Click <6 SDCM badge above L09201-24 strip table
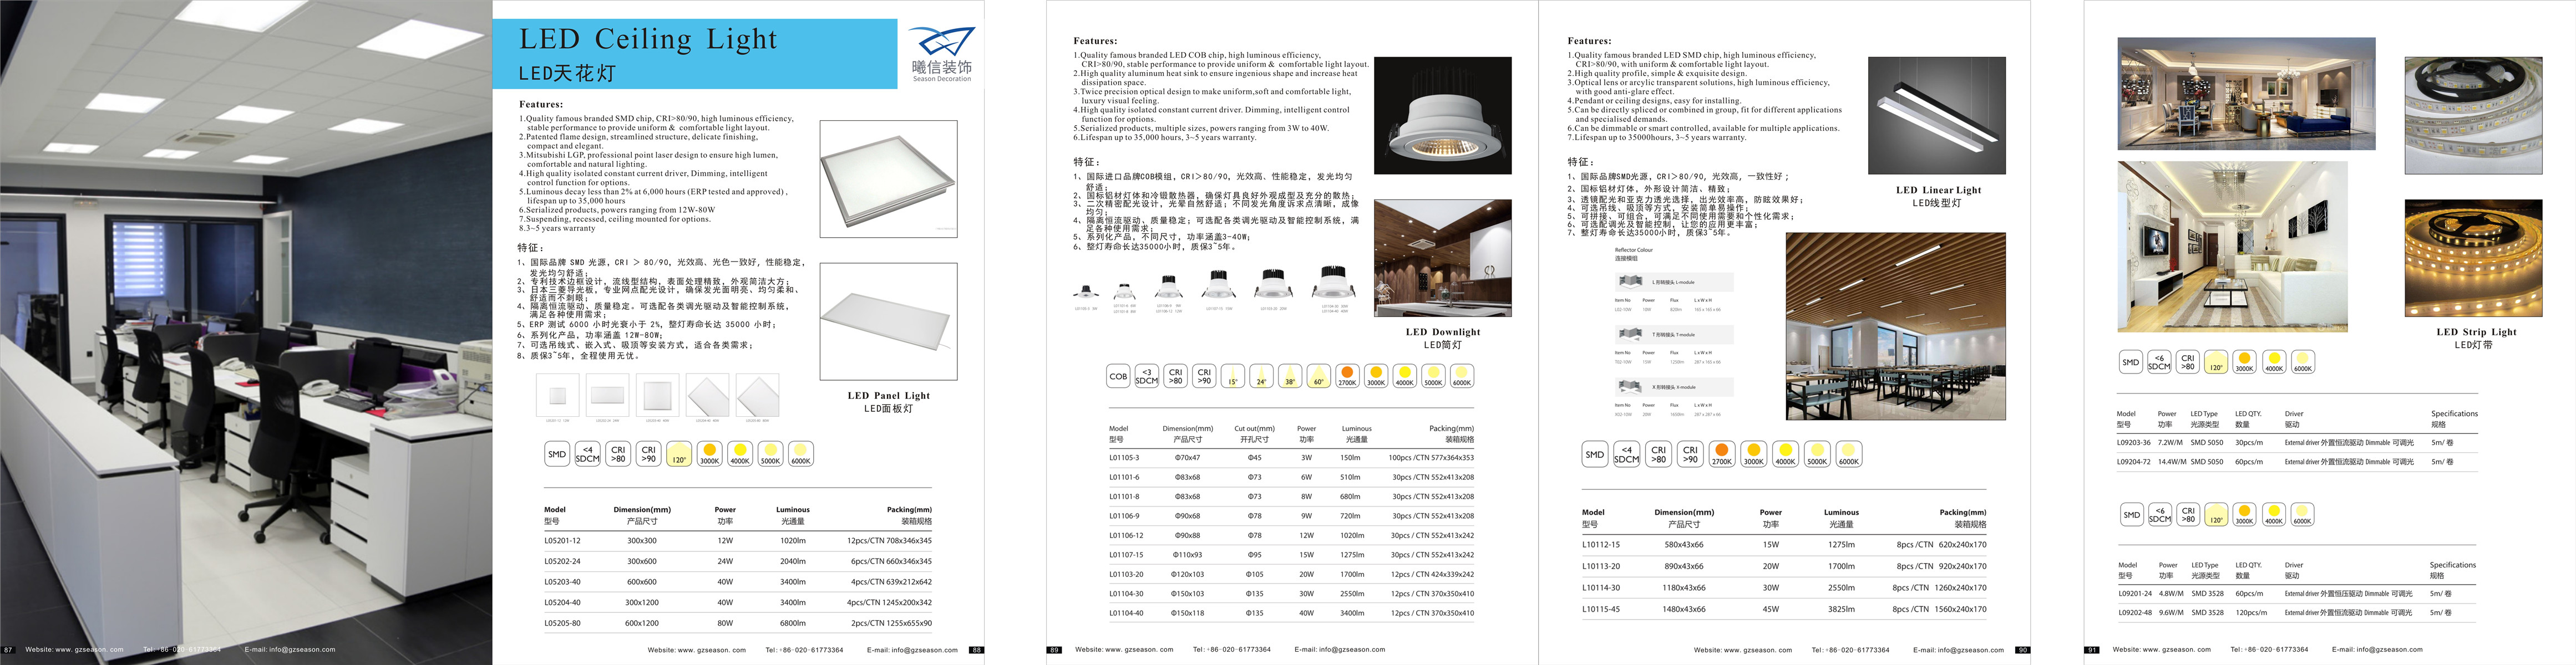 [x=2160, y=515]
